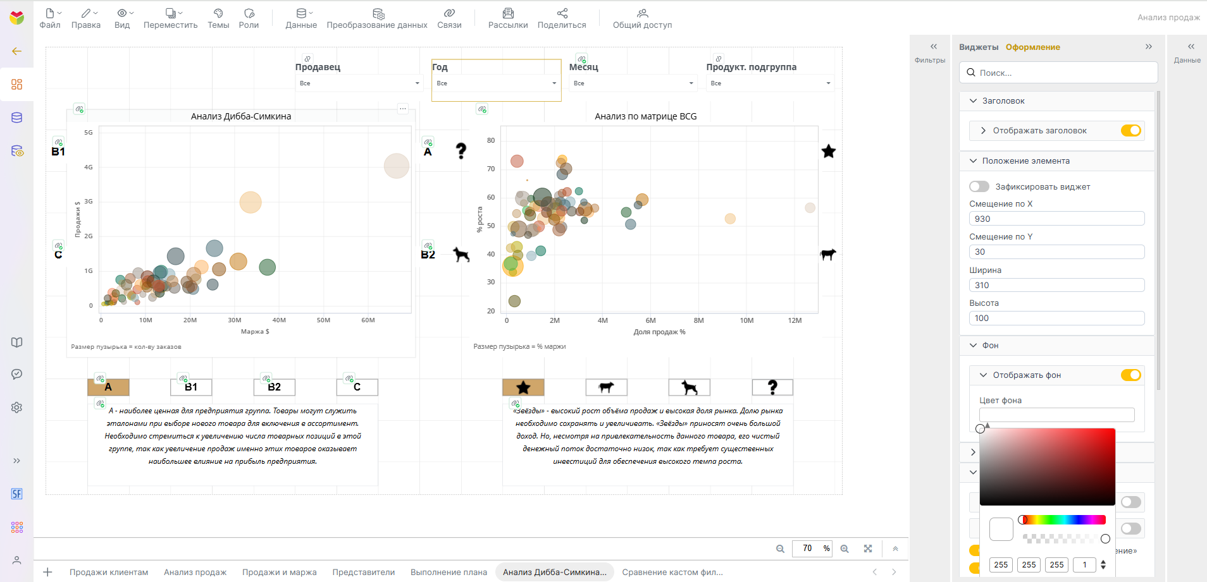This screenshot has width=1207, height=582.
Task: Open the Месяц filter dropdown
Action: (633, 83)
